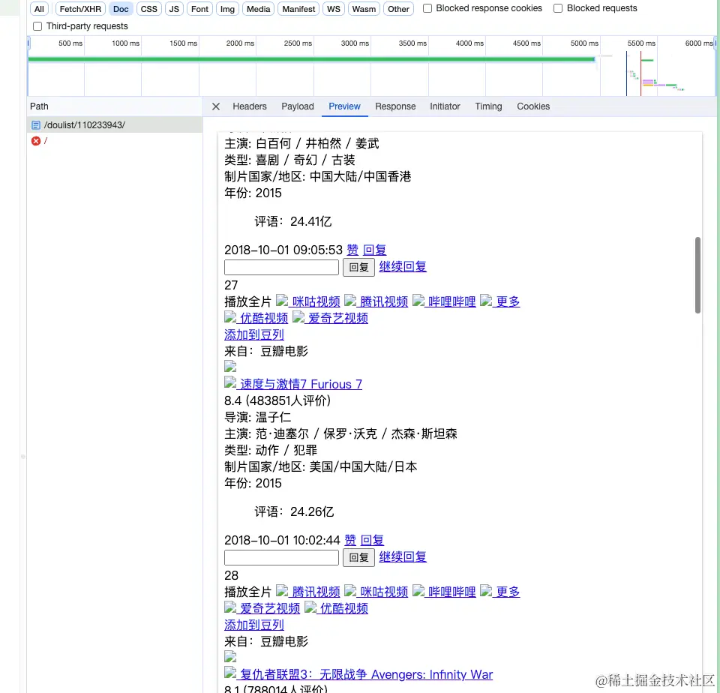The height and width of the screenshot is (693, 720).
Task: Click the Path column header
Action: (x=114, y=106)
